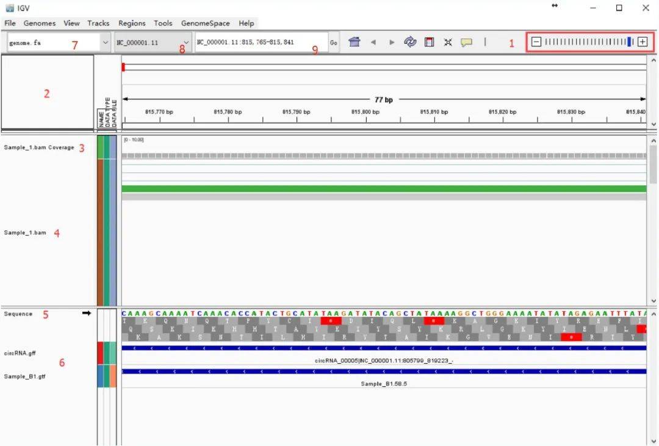The width and height of the screenshot is (659, 446).
Task: Toggle the yellow popup behavior speech bubble
Action: pyautogui.click(x=467, y=42)
